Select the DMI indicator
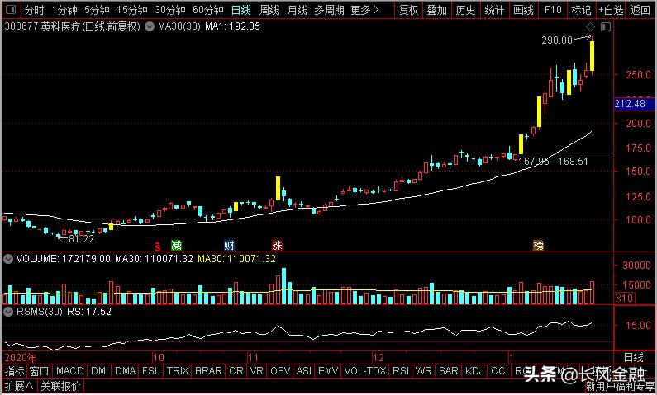The image size is (657, 395). (x=99, y=371)
